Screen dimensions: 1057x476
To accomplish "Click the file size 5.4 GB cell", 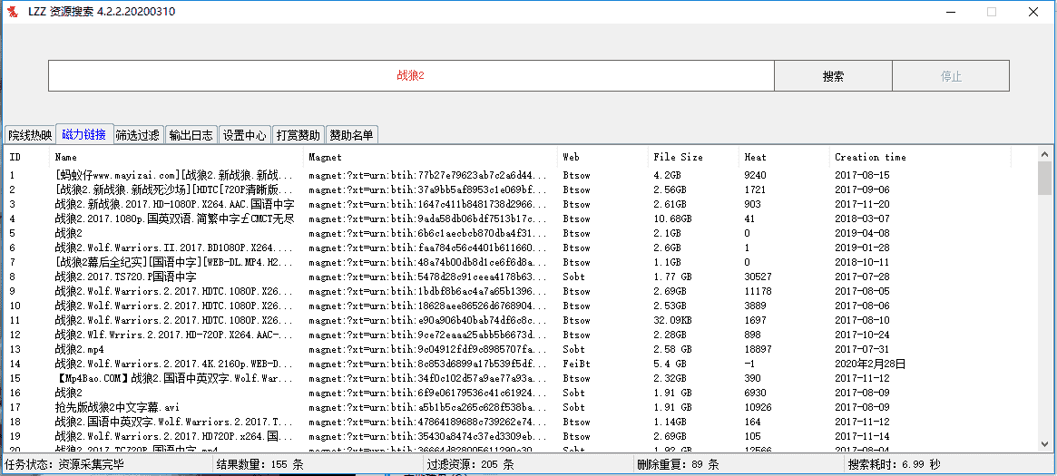I will tap(670, 364).
